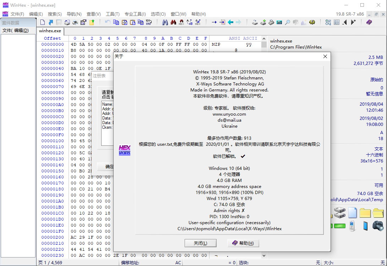
Task: Open the 选项(O) menu
Action: tap(158, 14)
